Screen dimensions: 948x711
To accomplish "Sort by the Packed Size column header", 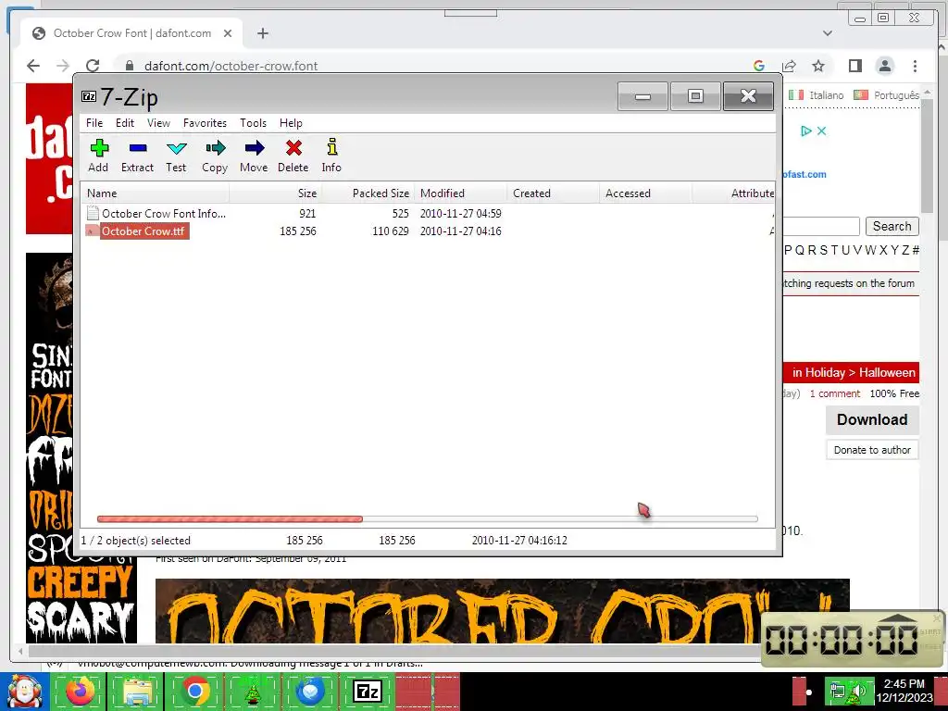I will pyautogui.click(x=368, y=193).
